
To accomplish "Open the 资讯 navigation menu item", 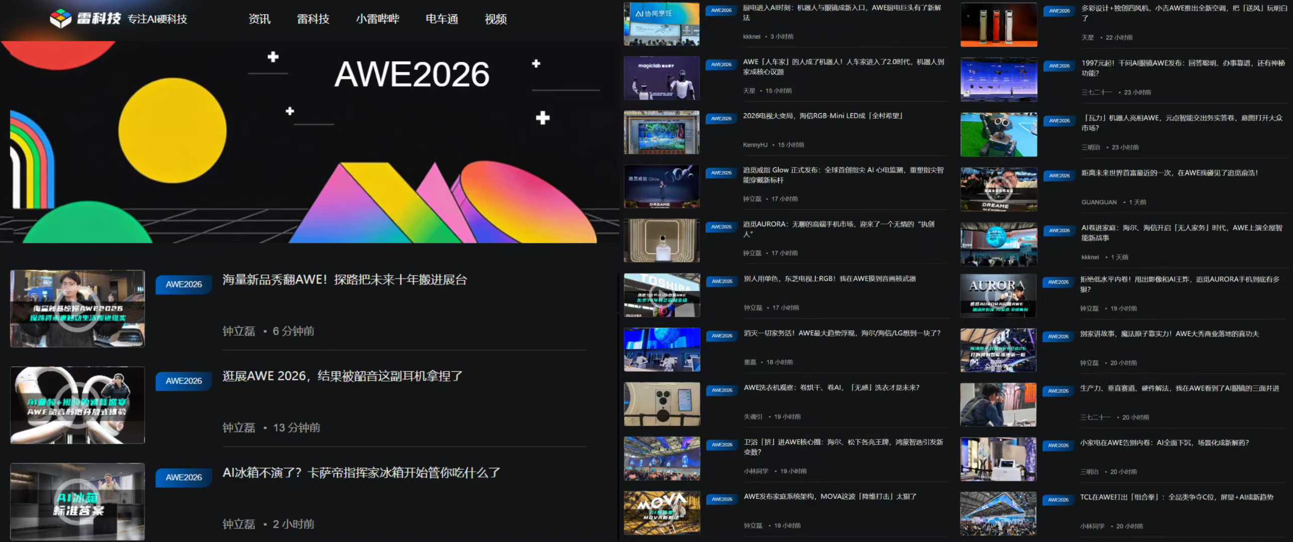I will [x=259, y=19].
